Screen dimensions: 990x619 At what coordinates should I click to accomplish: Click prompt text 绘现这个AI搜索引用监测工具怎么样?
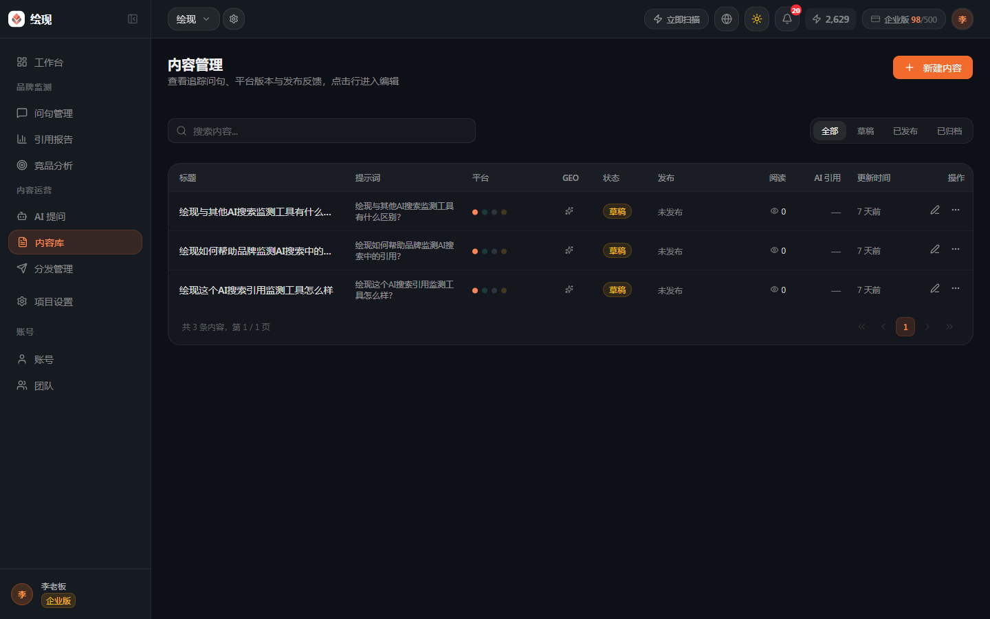[404, 290]
